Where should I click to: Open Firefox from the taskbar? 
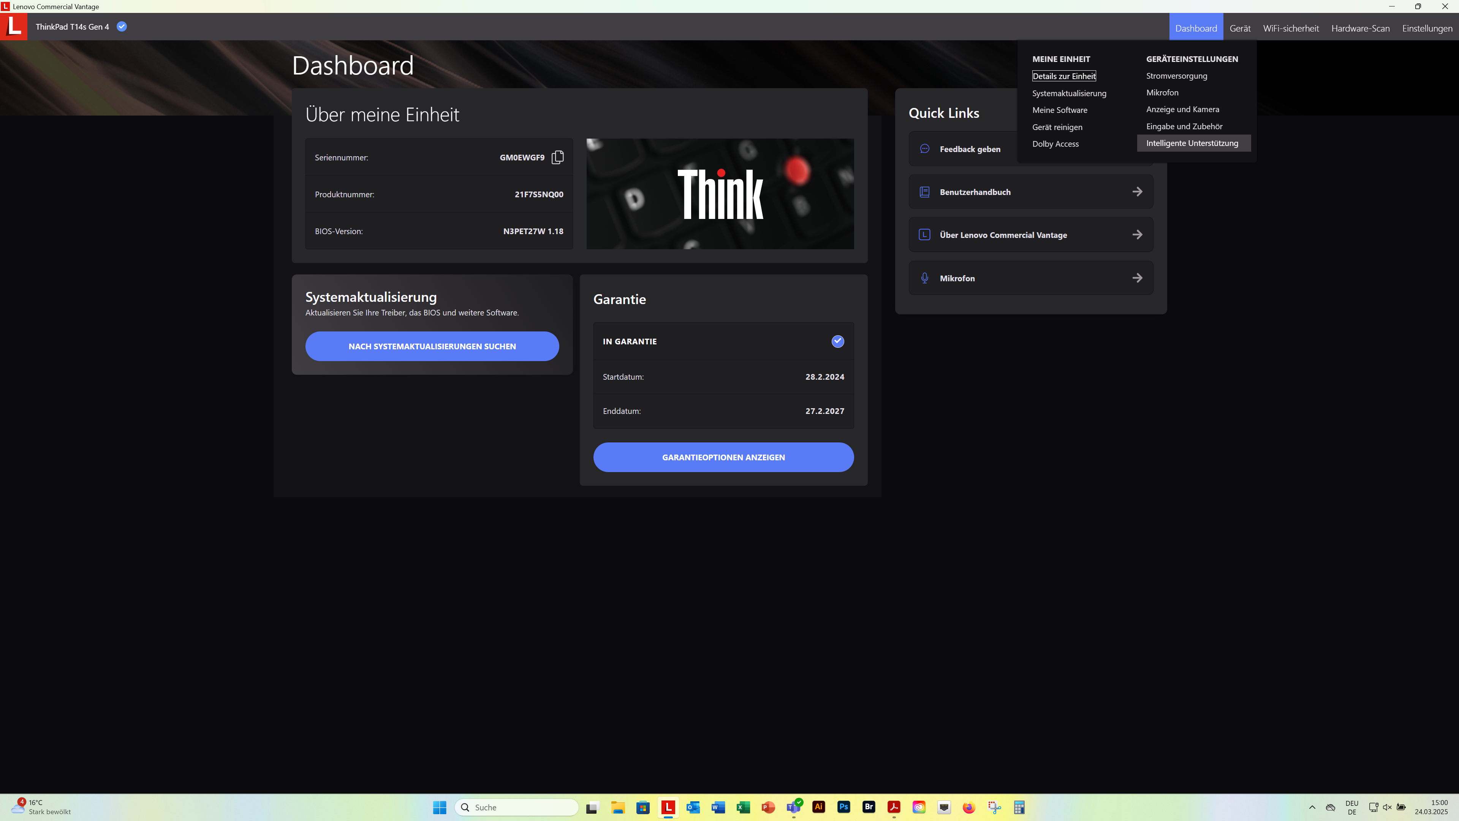pos(969,807)
